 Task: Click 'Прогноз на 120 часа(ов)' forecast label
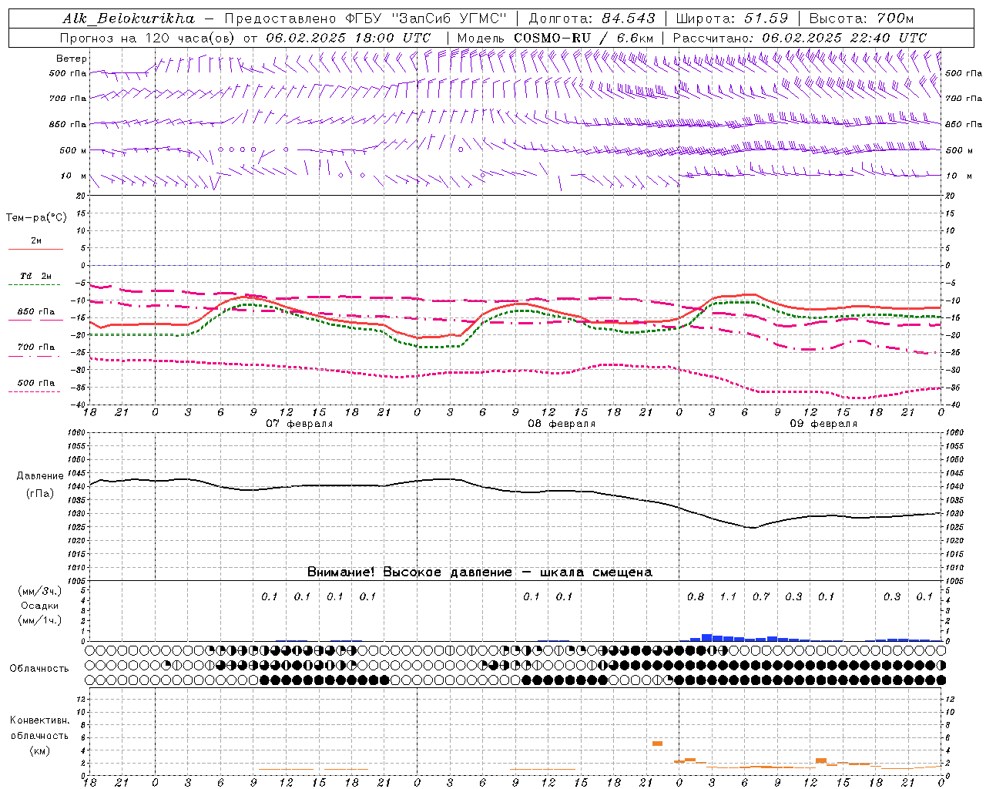click(x=148, y=38)
